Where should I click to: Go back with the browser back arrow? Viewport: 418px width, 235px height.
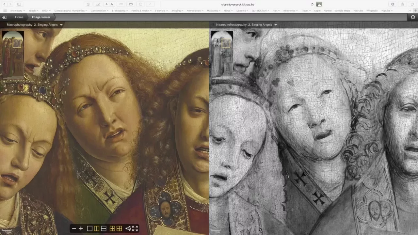(5, 4)
